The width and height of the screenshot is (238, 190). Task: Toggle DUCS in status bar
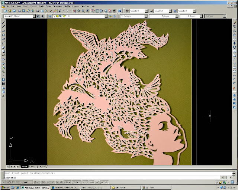[85, 182]
